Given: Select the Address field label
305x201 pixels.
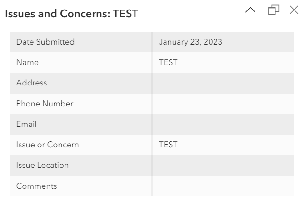Looking at the screenshot, I should [31, 83].
